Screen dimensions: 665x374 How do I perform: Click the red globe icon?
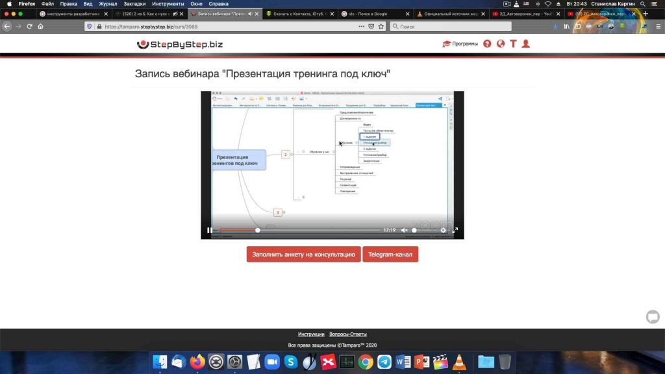[501, 44]
